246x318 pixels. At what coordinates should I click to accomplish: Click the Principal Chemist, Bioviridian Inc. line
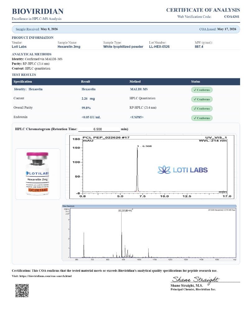(193, 289)
